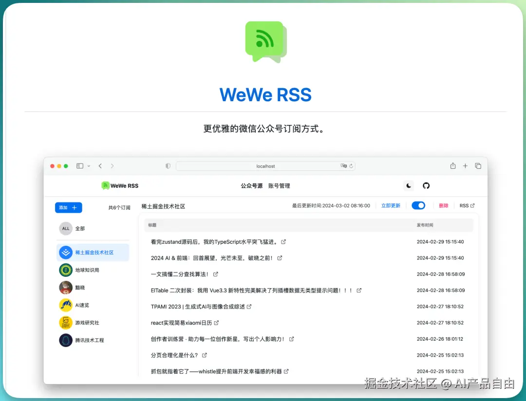Open the sidebar options chevron dropdown
This screenshot has height=401, width=526.
click(89, 166)
